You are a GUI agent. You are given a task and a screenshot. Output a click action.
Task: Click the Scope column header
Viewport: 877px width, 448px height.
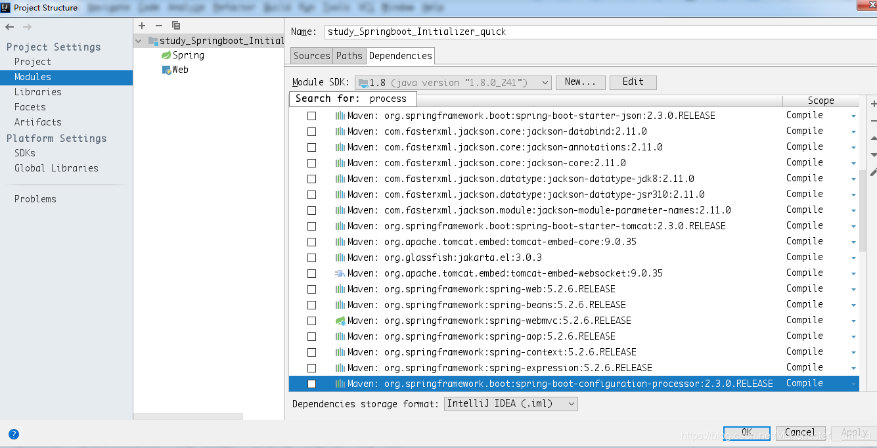coord(821,101)
